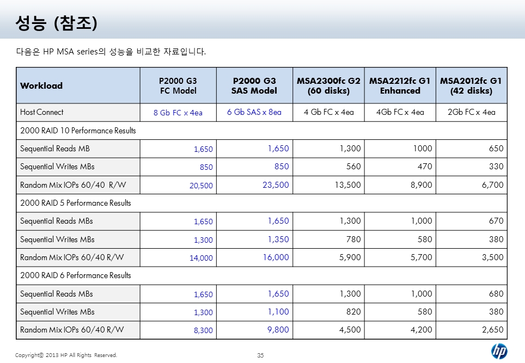Click the '1000' value in RAID 10 reads row
The image size is (525, 363).
click(423, 149)
